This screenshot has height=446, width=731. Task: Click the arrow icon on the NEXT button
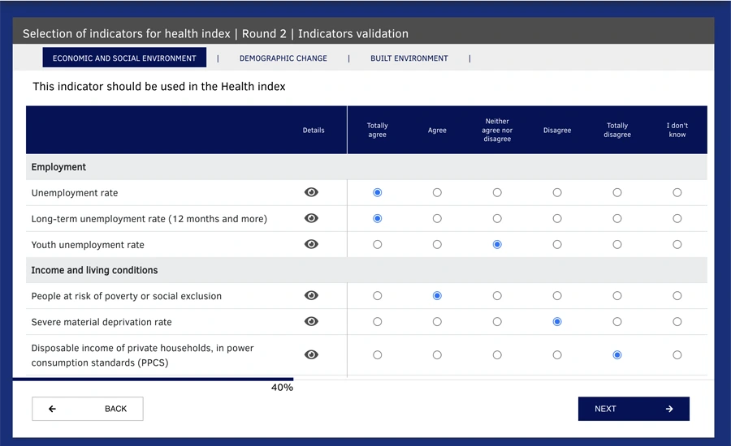click(x=669, y=409)
